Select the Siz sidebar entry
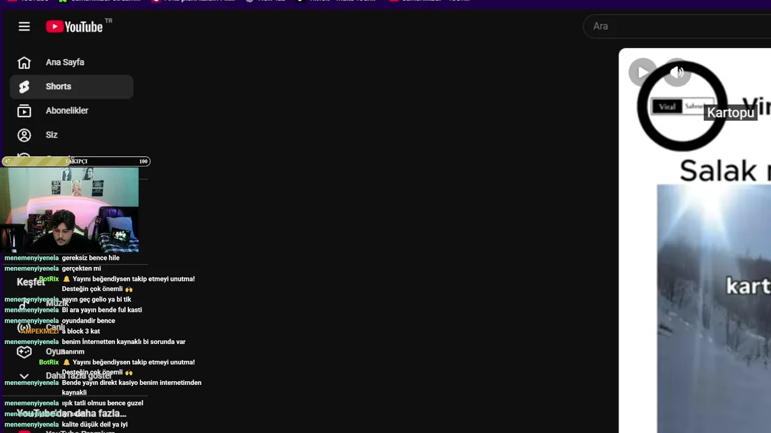The image size is (771, 433). [71, 135]
